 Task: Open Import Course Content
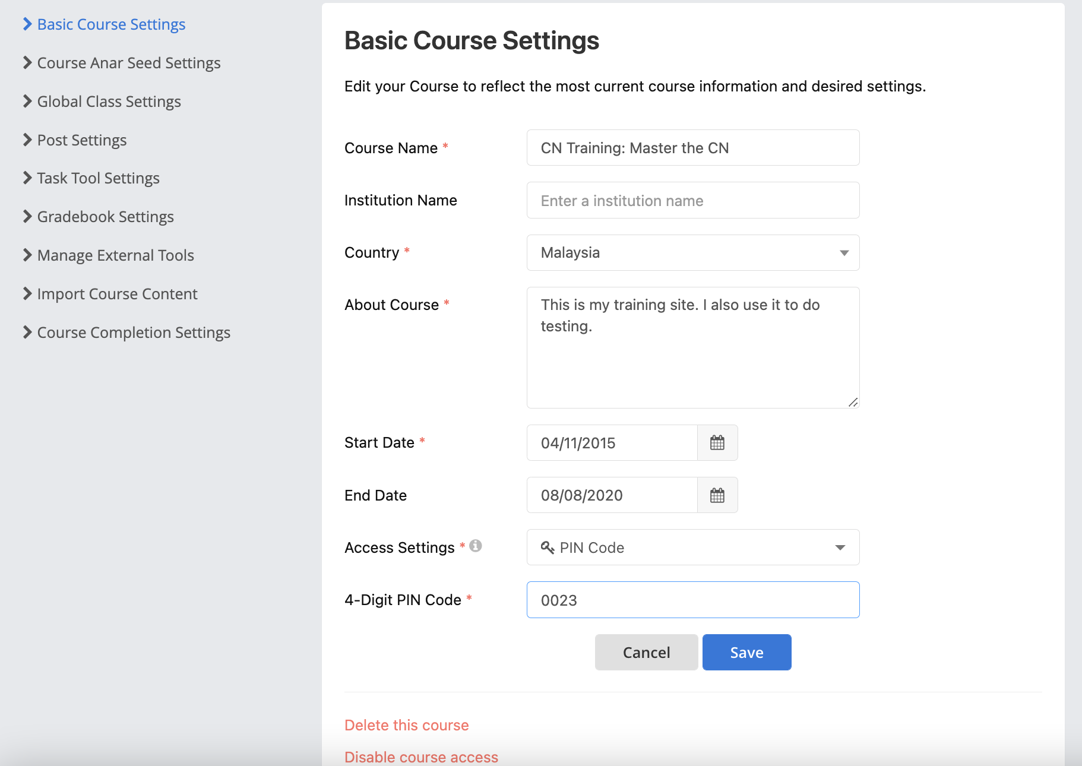pos(118,294)
